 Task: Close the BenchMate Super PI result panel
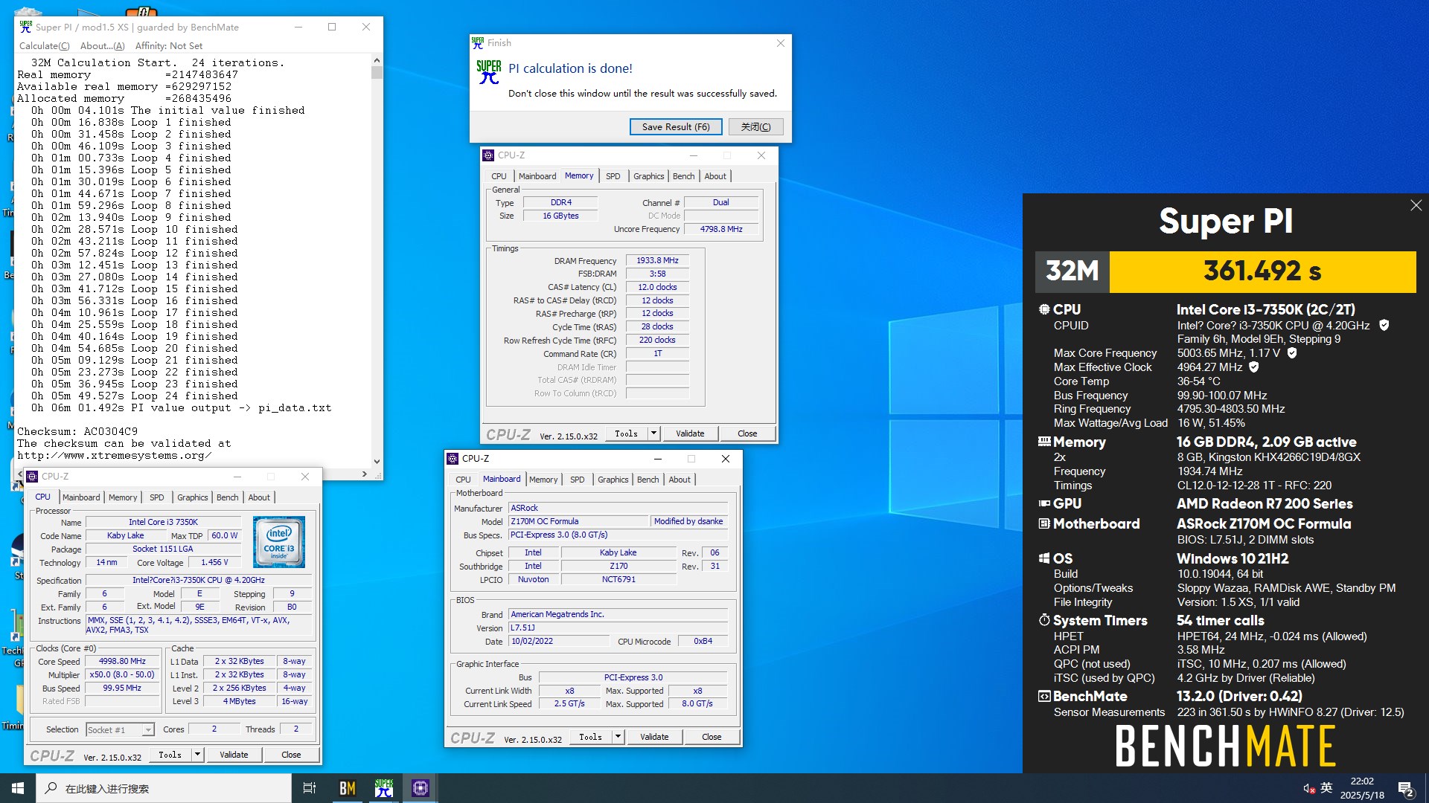click(x=1416, y=205)
